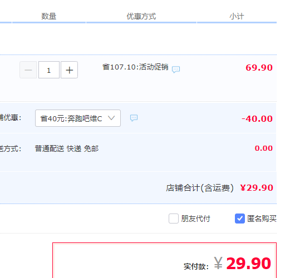Click the 匿名购买 label text
The image size is (290, 278).
click(262, 219)
